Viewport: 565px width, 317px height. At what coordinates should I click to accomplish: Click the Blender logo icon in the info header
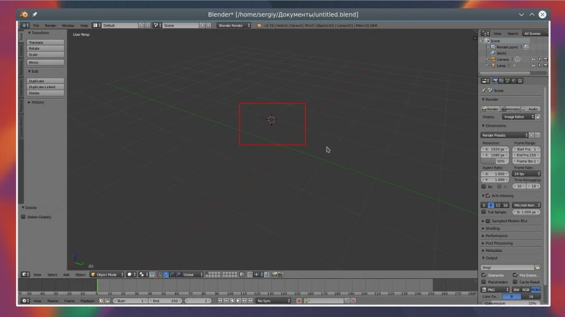coord(259,25)
